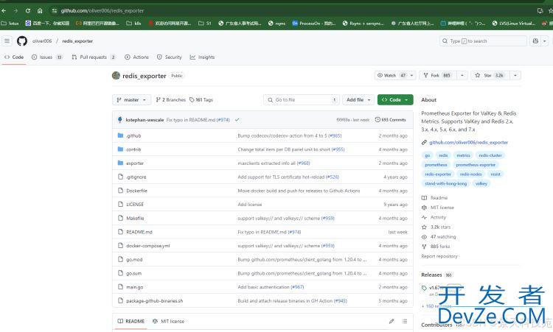Open the ProcessOn bookmark

click(x=314, y=24)
